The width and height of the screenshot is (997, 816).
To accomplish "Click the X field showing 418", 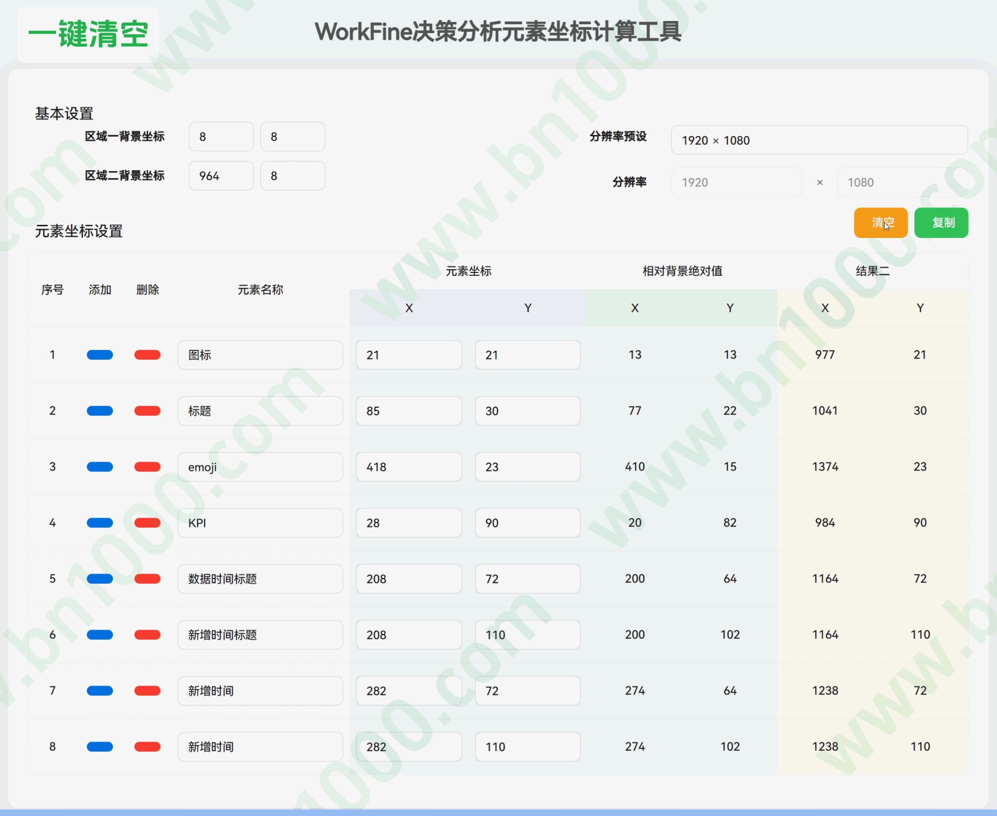I will [x=409, y=467].
